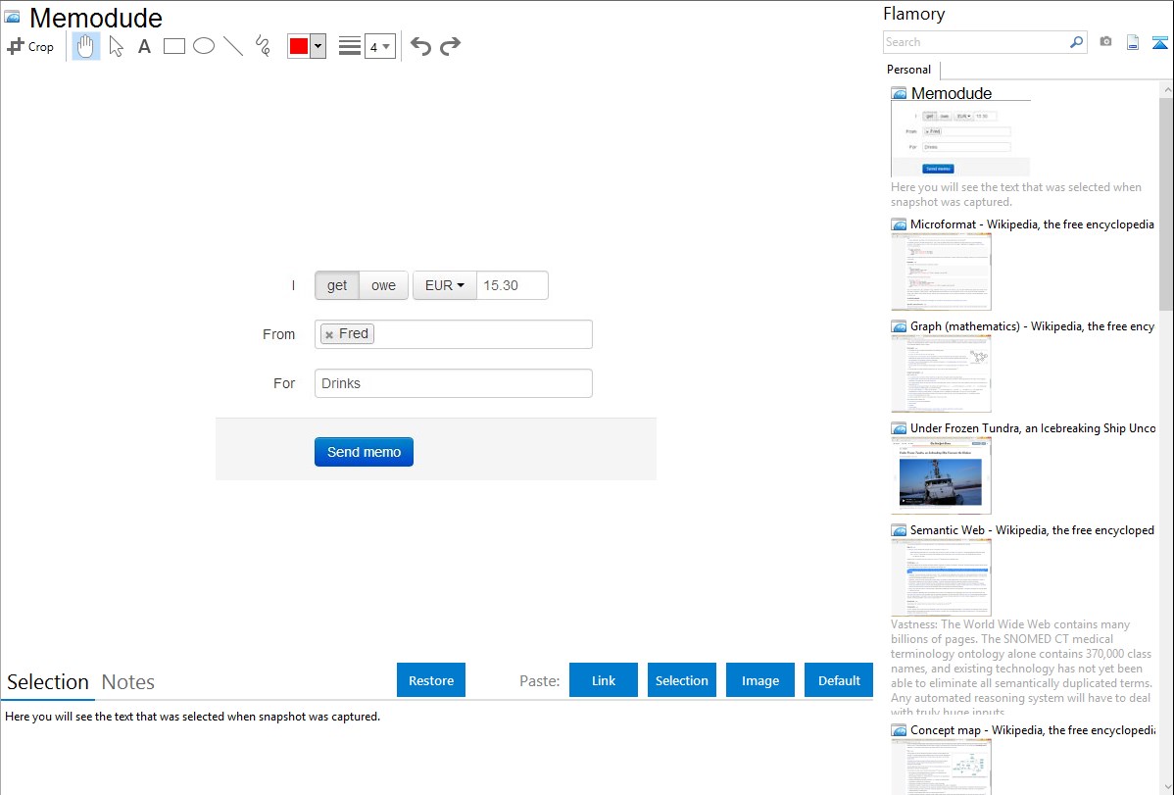The width and height of the screenshot is (1174, 795).
Task: Click the red color swatch
Action: tap(299, 46)
